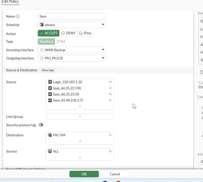The height and width of the screenshot is (182, 203).
Task: Remove Sase_66.35.22.198 from Source
Action: [110, 88]
